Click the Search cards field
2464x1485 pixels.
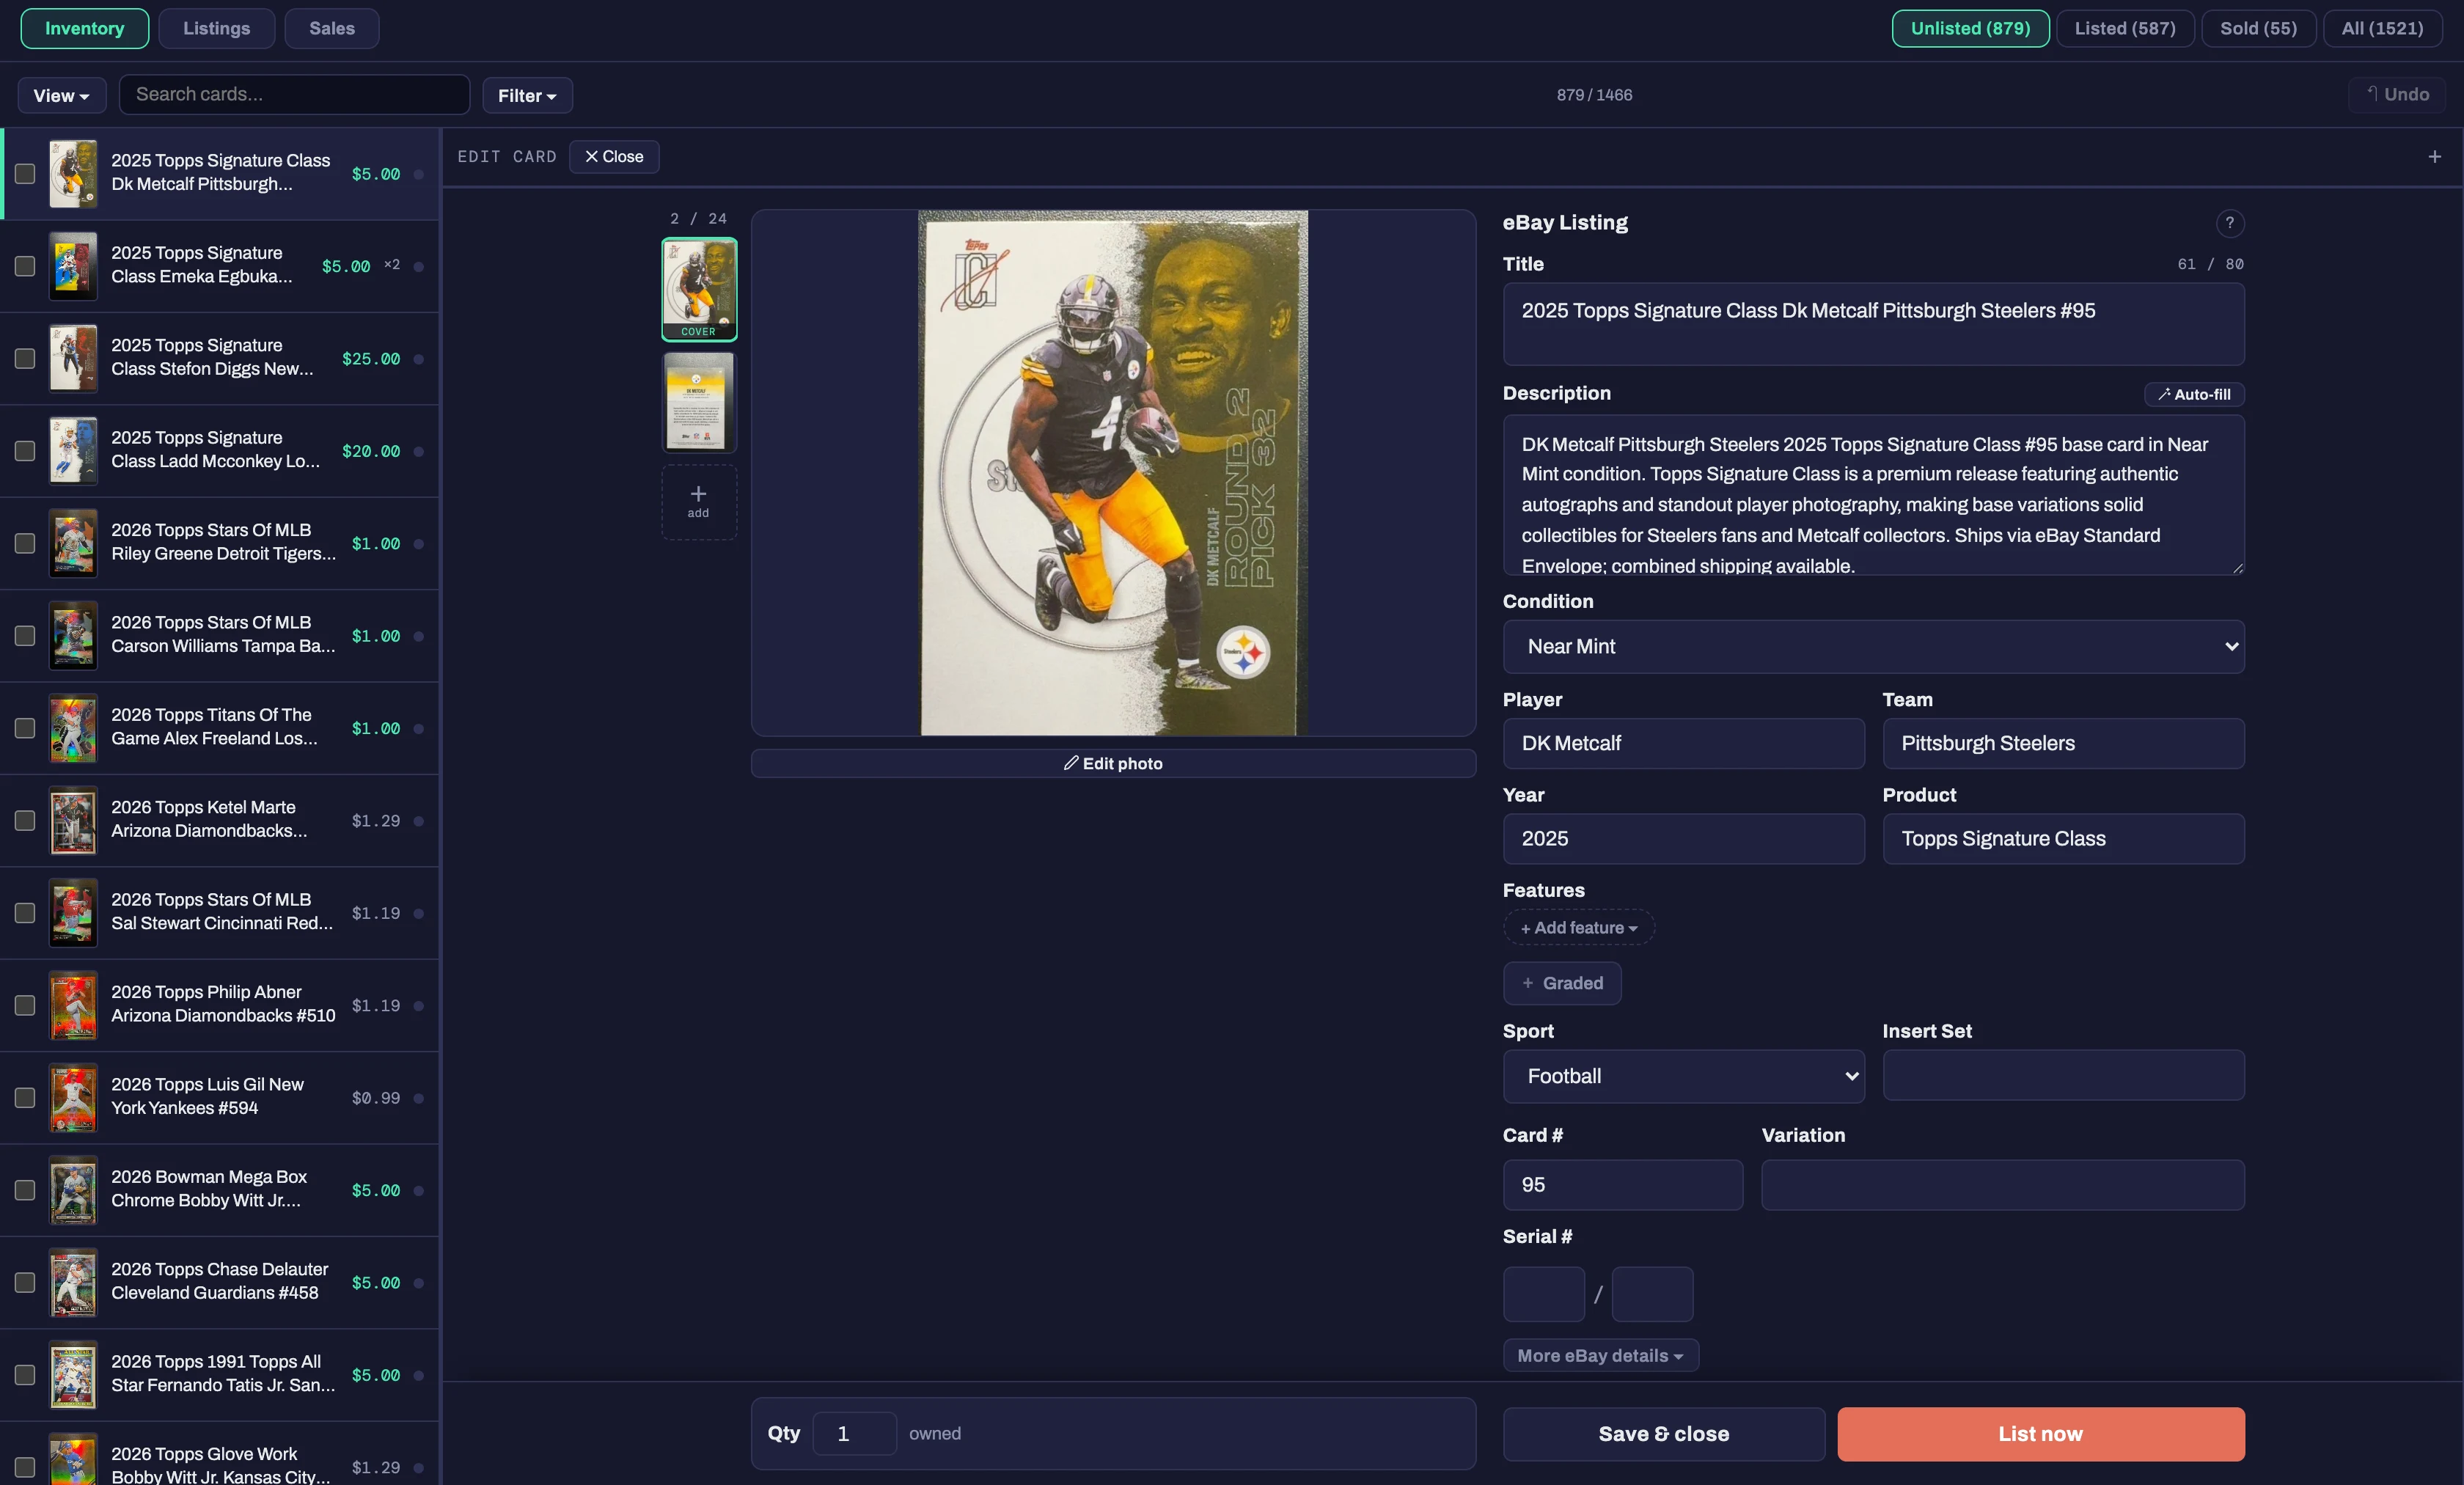click(294, 94)
